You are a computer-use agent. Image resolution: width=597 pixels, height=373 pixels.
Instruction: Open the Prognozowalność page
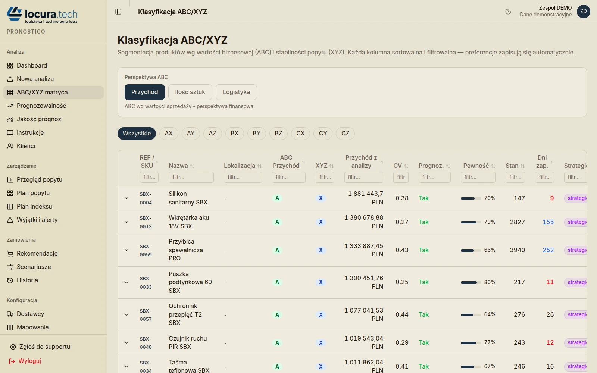tap(53, 106)
